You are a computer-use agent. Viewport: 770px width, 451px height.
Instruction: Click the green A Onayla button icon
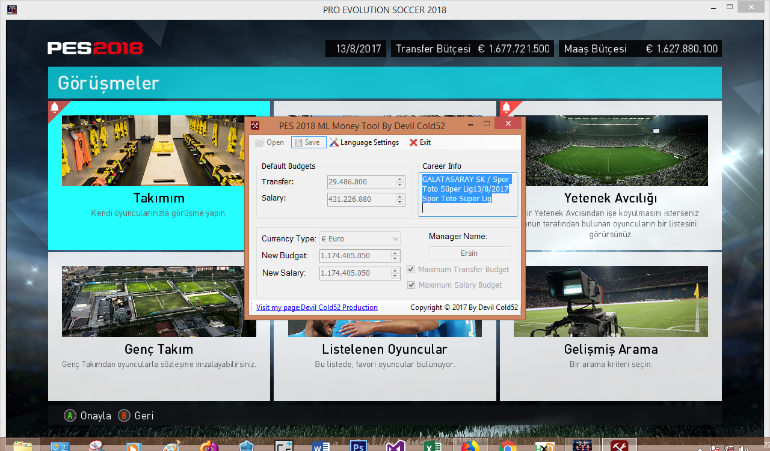click(70, 416)
